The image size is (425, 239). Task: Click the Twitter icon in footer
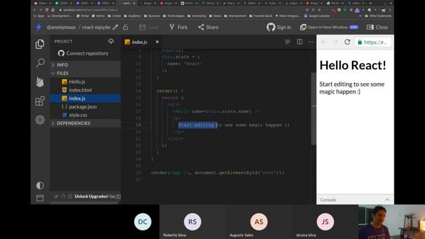click(x=56, y=197)
